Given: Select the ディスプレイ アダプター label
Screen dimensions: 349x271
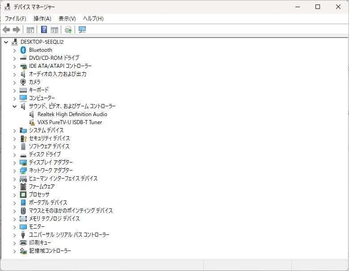Looking at the screenshot, I should 51,163.
